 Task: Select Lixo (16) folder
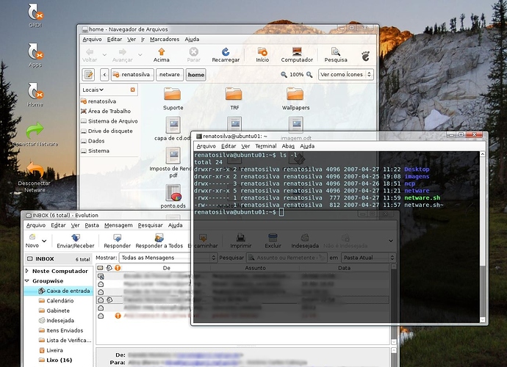coord(55,360)
